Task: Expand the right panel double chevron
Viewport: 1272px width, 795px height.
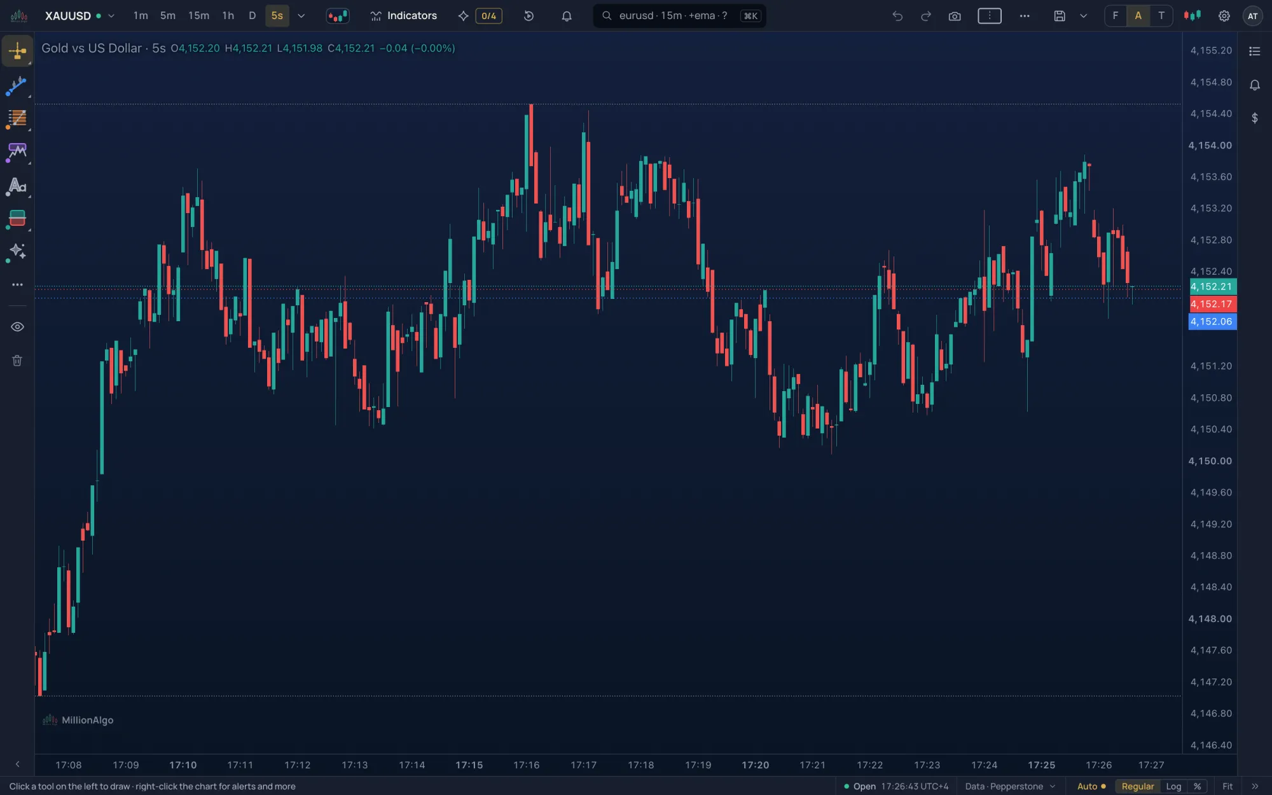Action: tap(1255, 787)
